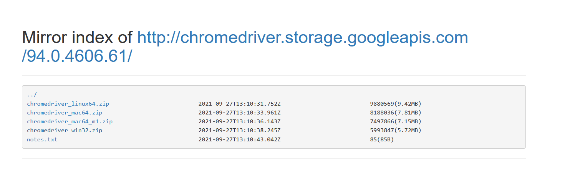The image size is (575, 169).
Task: Click the /94.0.4606.61/ version path in heading
Action: pyautogui.click(x=77, y=56)
